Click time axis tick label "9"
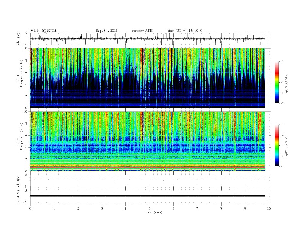Image resolution: width=303 pixels, height=234 pixels. tap(245, 208)
